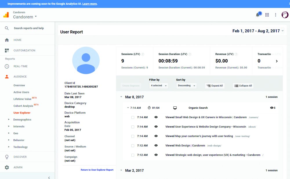Image resolution: width=290 pixels, height=179 pixels.
Task: Expand the Technology menu section
Action: point(9,147)
